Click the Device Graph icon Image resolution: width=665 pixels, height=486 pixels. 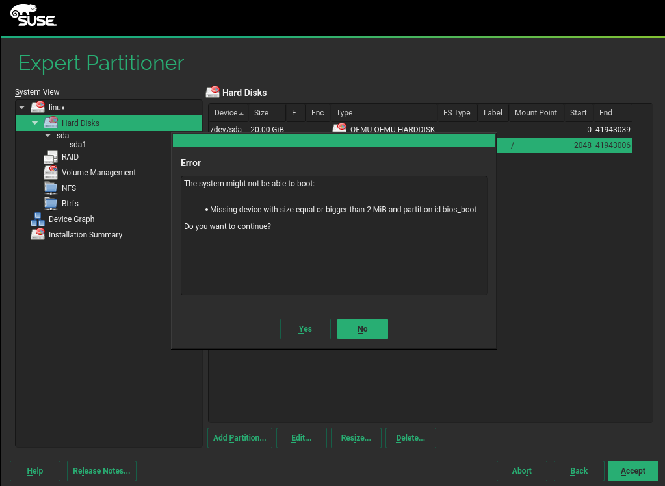coord(38,219)
